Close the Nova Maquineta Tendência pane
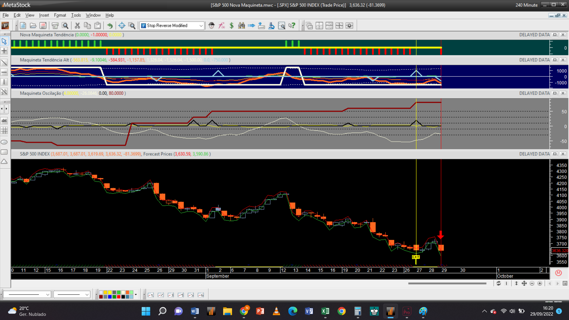Viewport: 569px width, 320px height. [x=563, y=35]
